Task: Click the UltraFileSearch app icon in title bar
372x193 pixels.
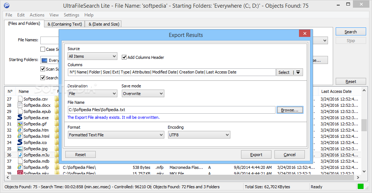Action: click(7, 5)
